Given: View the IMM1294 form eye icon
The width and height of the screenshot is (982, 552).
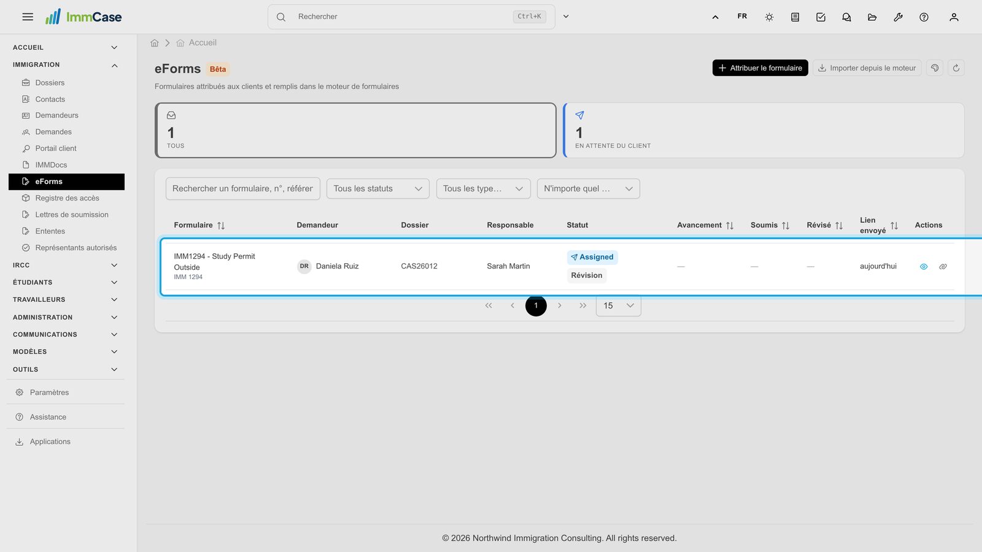Looking at the screenshot, I should click(924, 267).
